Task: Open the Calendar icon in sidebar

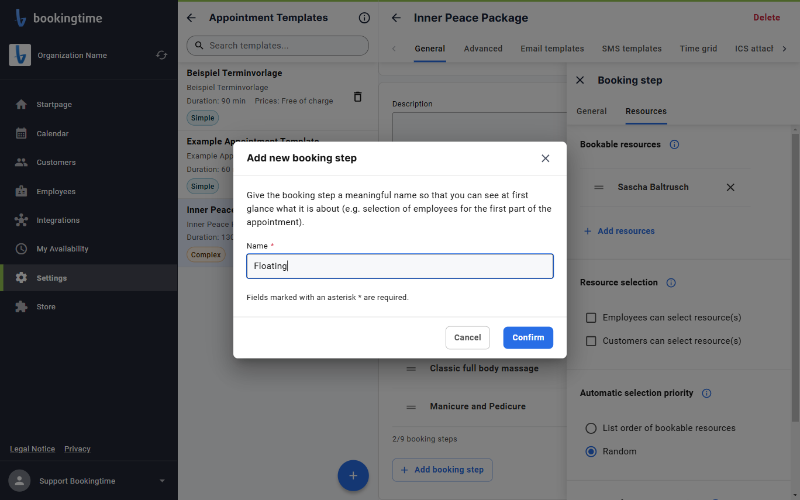Action: (21, 133)
